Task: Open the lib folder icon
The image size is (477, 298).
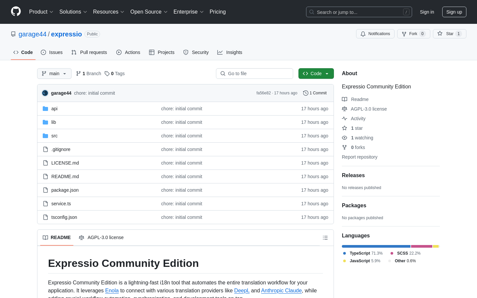Action: 45,122
